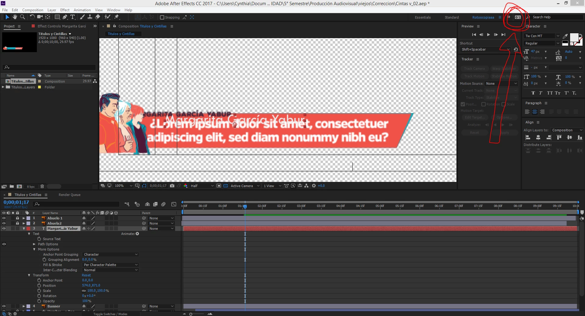The width and height of the screenshot is (585, 316).
Task: Unlock the Abuela2 layer
Action: 17,223
